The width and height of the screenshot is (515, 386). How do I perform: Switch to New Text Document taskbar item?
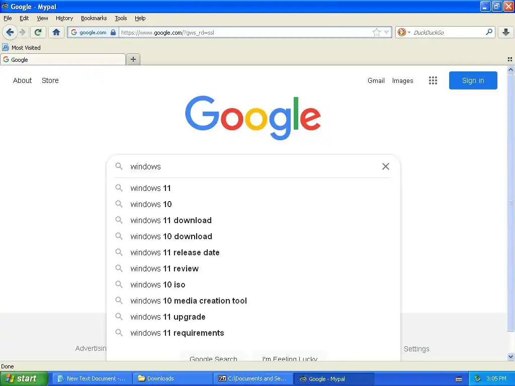coord(93,378)
